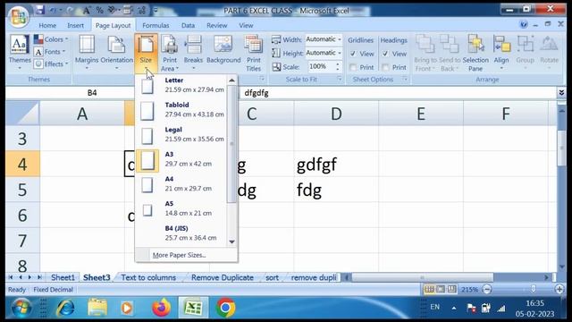Open Excel Help question mark icon
The height and width of the screenshot is (322, 572).
coord(524,24)
